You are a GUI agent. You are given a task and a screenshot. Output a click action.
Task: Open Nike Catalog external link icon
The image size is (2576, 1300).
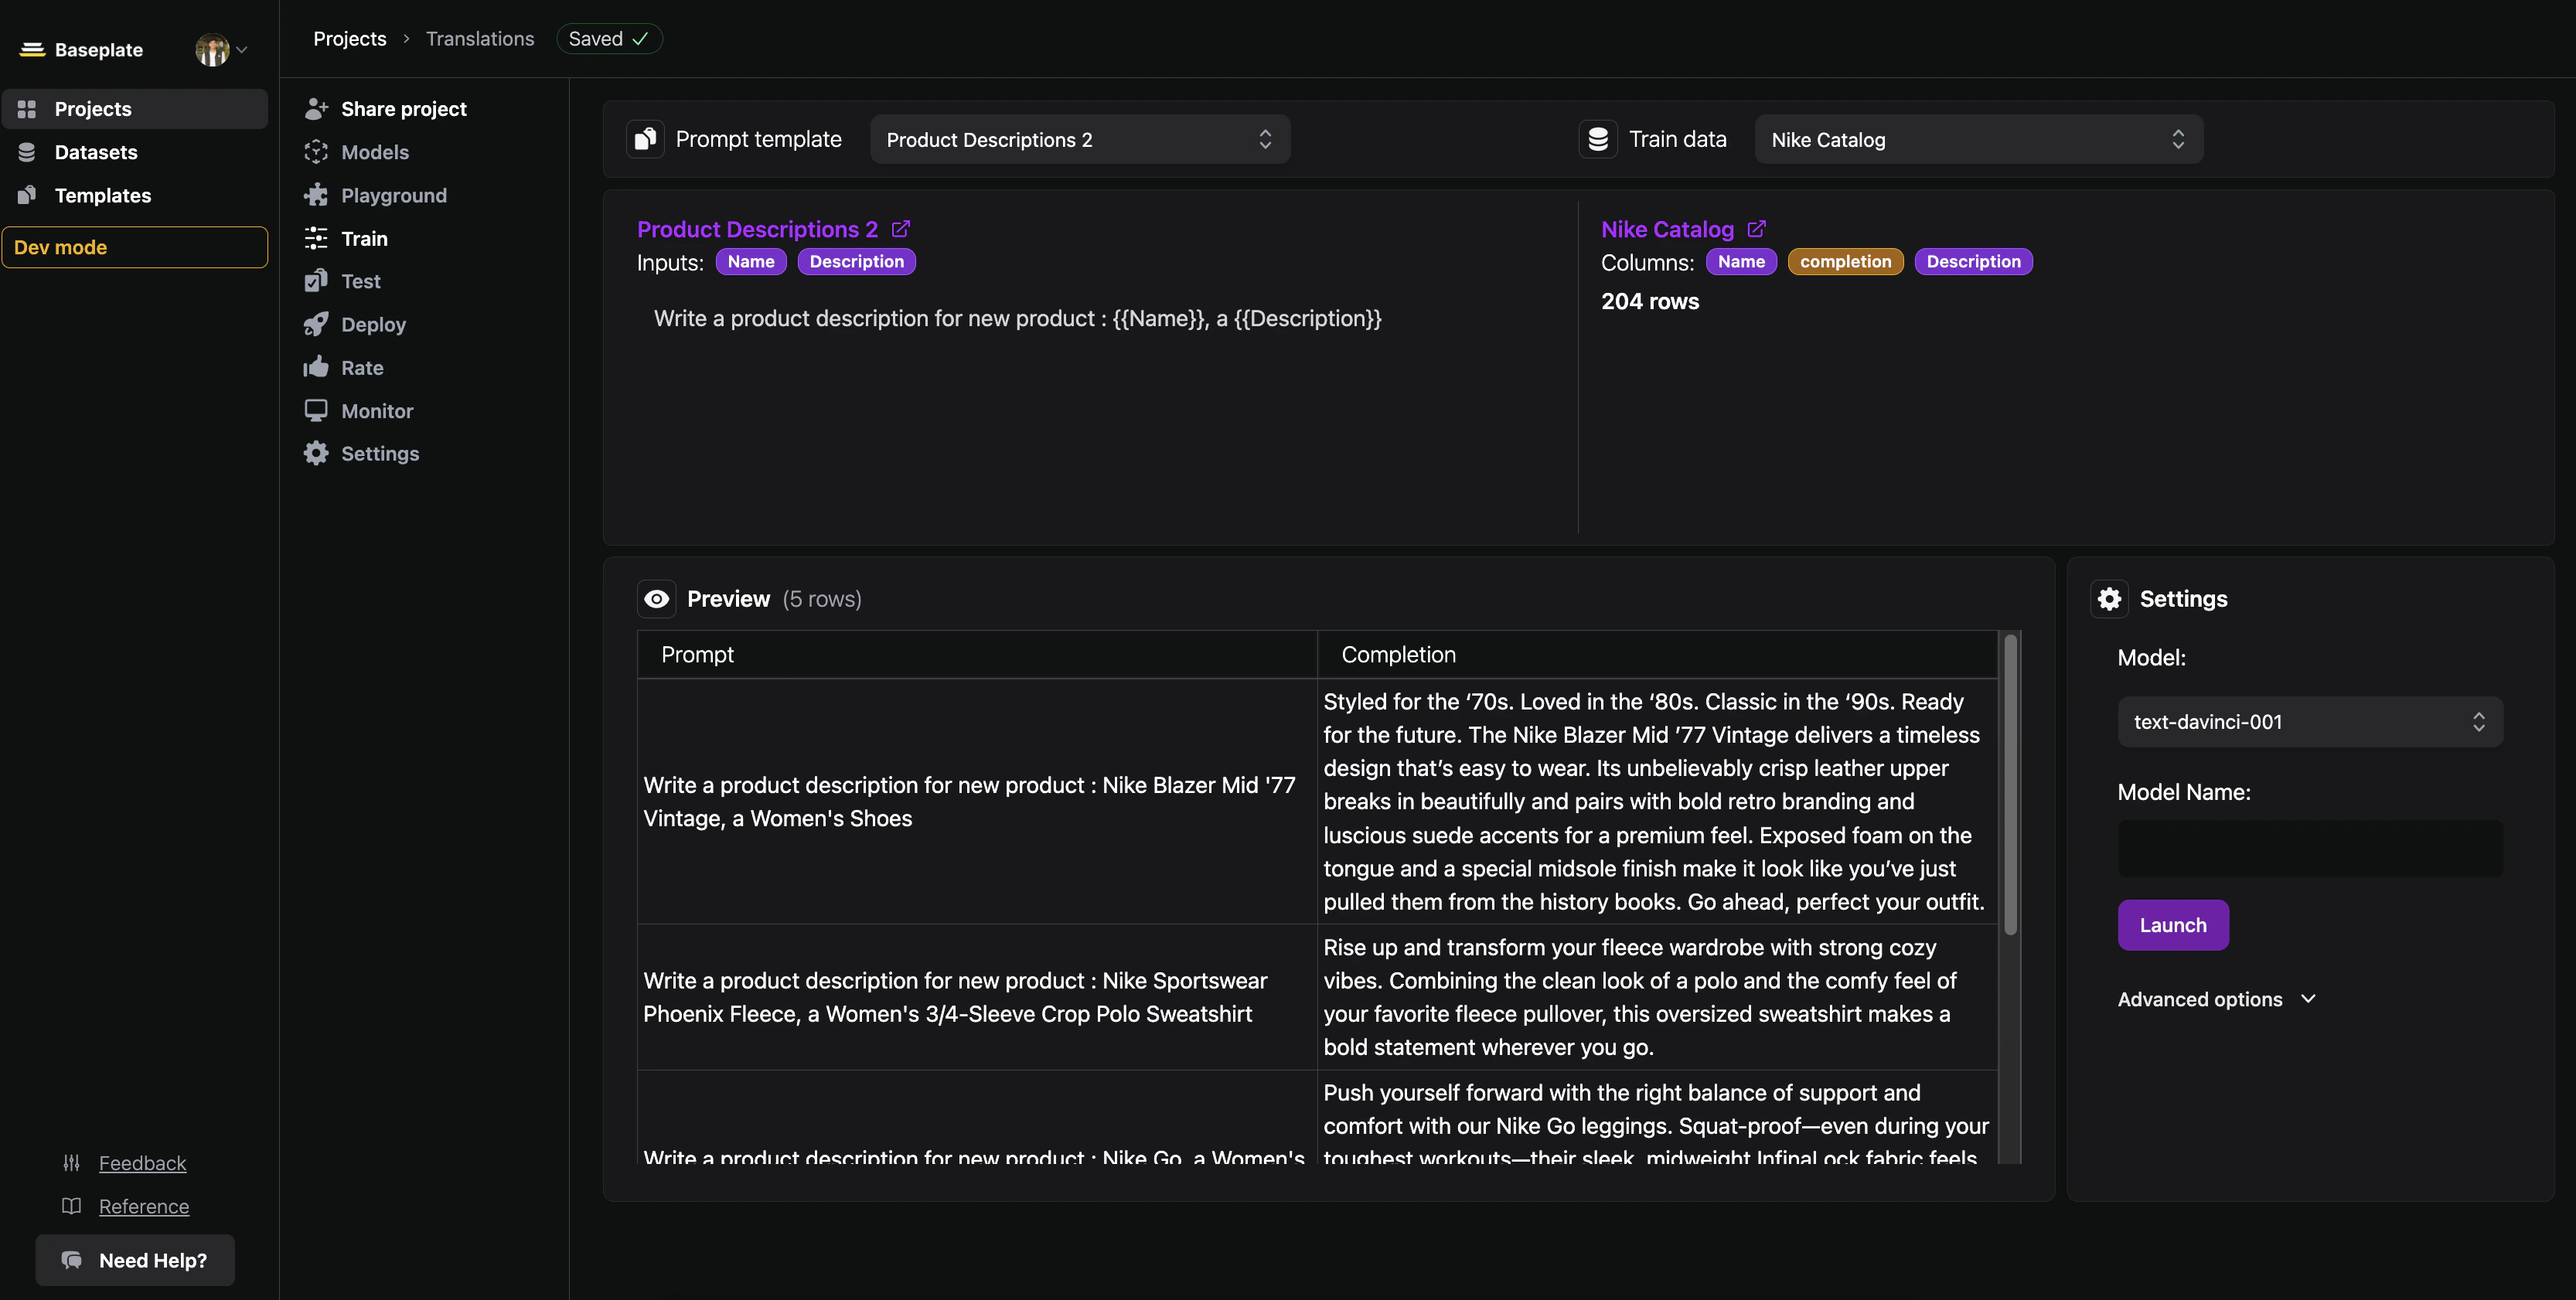(x=1756, y=229)
